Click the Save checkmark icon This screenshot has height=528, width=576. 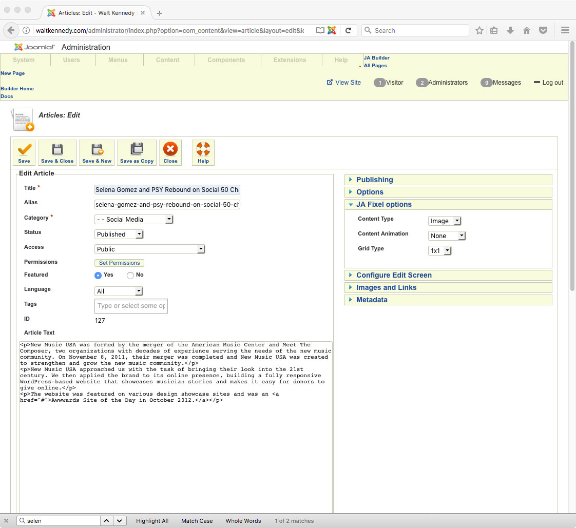point(24,149)
